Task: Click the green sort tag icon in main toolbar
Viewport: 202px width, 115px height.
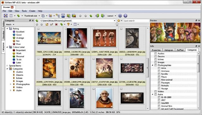Action: 18,16
